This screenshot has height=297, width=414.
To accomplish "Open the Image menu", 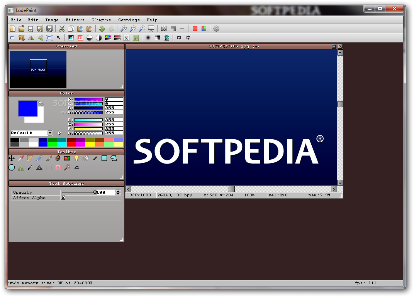I will 52,20.
